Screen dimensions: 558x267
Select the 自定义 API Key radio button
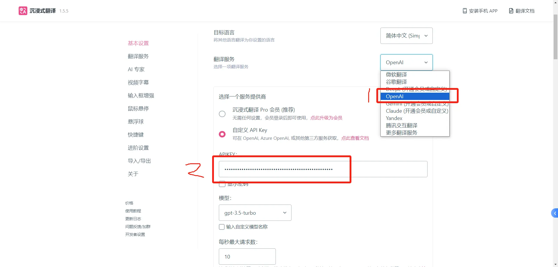pyautogui.click(x=222, y=134)
